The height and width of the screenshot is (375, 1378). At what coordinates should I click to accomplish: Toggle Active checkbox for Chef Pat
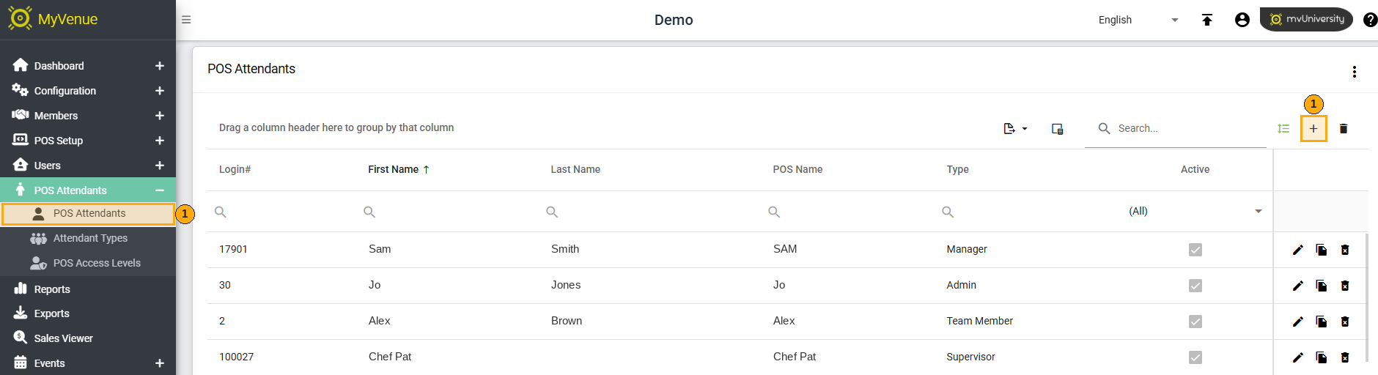(x=1195, y=357)
